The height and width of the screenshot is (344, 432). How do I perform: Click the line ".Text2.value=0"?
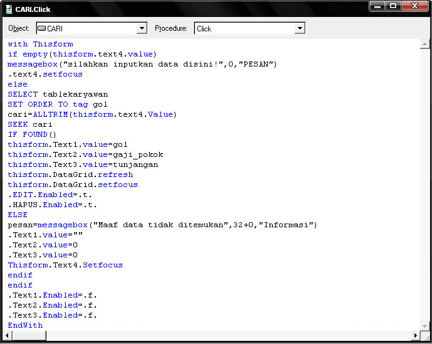43,245
